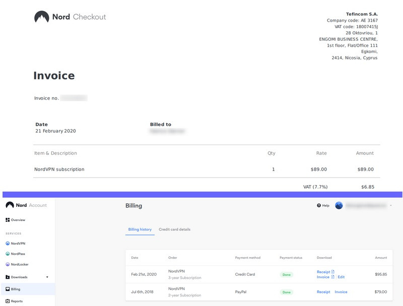Open the account dropdown arrow next to email
Image resolution: width=403 pixels, height=306 pixels.
click(391, 205)
